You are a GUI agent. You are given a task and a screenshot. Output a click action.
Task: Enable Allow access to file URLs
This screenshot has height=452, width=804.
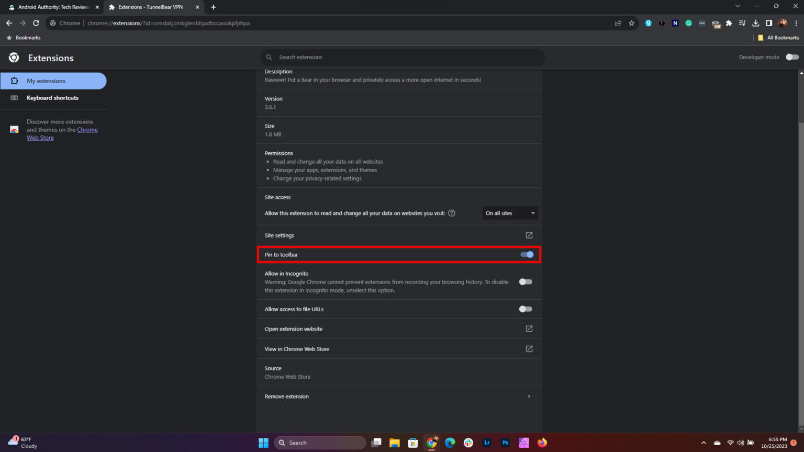(x=525, y=309)
